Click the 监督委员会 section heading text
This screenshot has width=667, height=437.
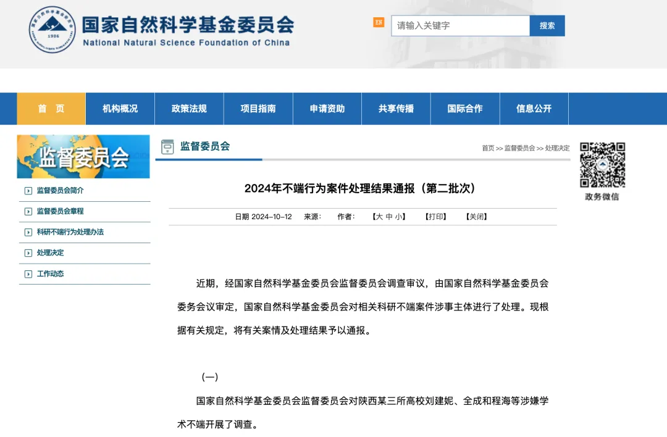click(205, 146)
